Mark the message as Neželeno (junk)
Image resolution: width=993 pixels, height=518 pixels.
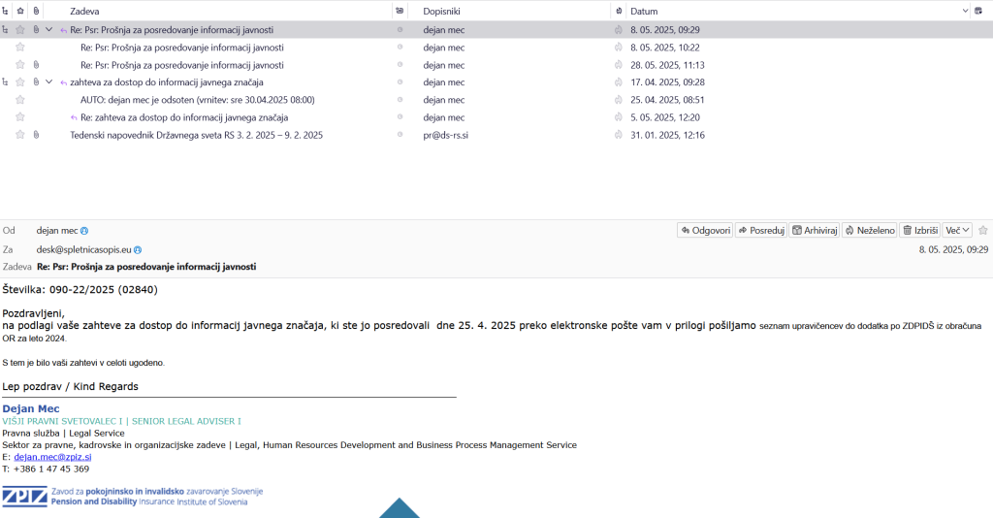(x=869, y=231)
